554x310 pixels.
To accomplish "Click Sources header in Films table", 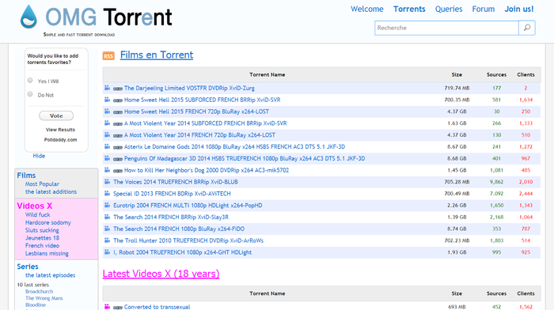I will 496,74.
